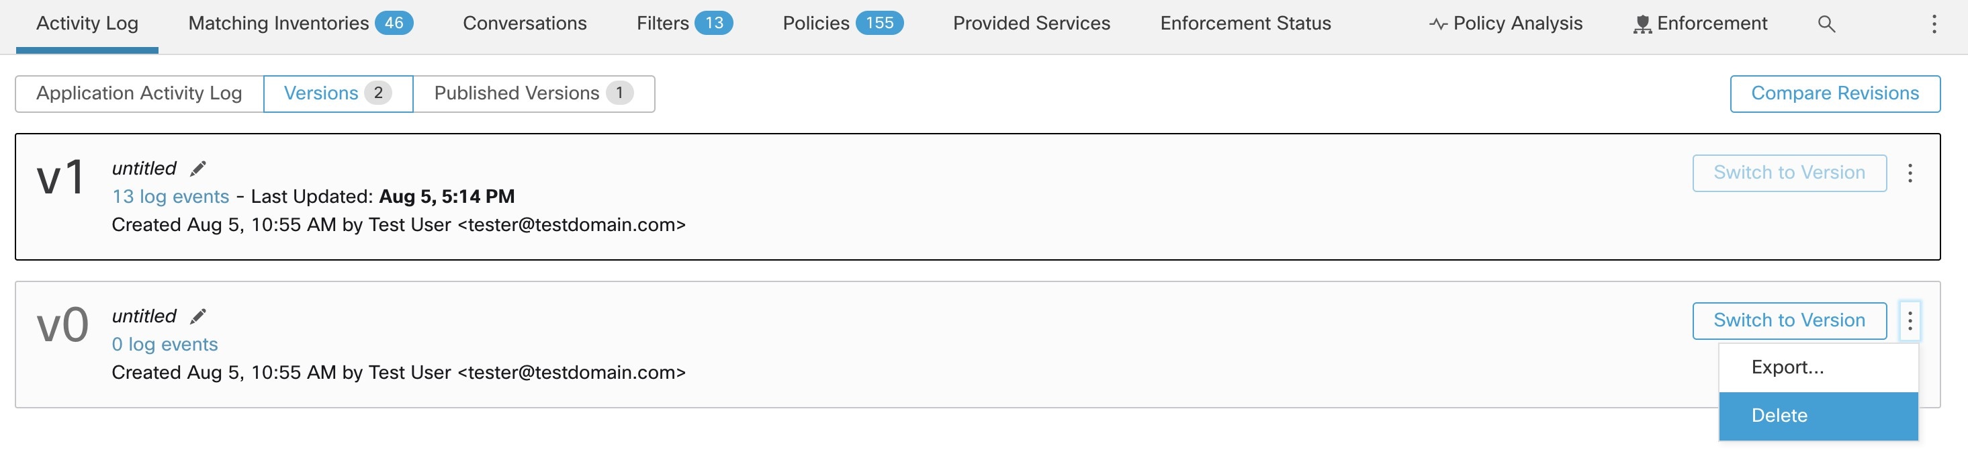This screenshot has width=1968, height=450.
Task: Open Policy Analysis tab
Action: tap(1506, 24)
